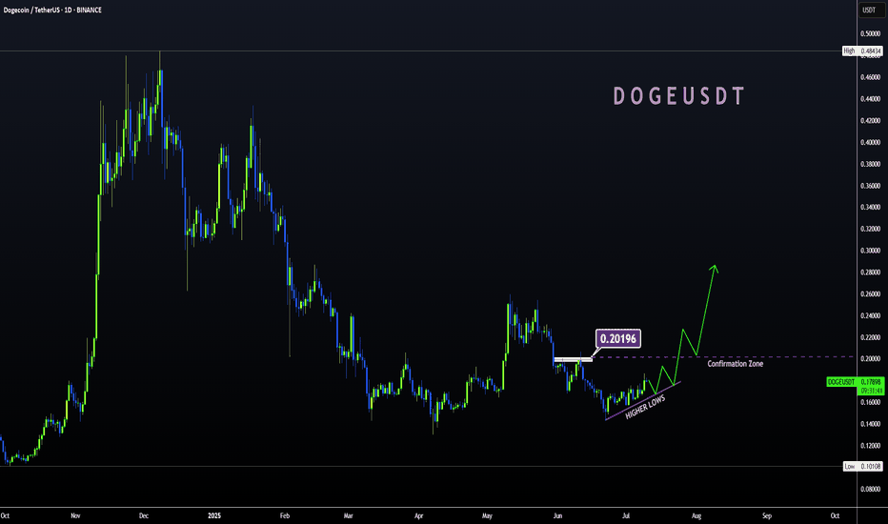Screen dimensions: 888x524
Task: Click the Dogecoin / TetherUS symbol title
Action: (52, 10)
